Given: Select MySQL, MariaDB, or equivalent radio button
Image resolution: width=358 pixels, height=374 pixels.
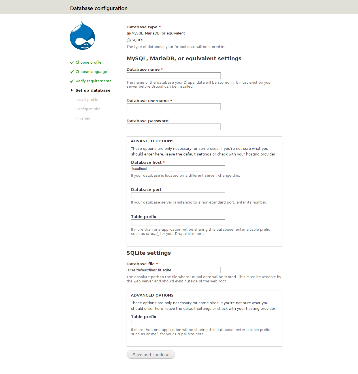Looking at the screenshot, I should (129, 34).
